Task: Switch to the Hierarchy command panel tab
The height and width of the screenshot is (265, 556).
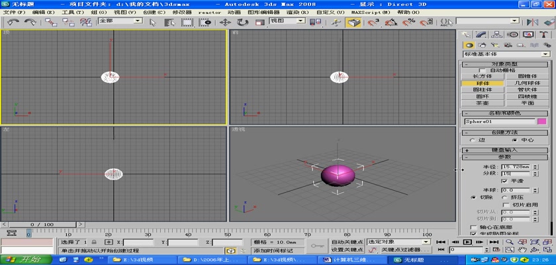Action: (x=497, y=34)
